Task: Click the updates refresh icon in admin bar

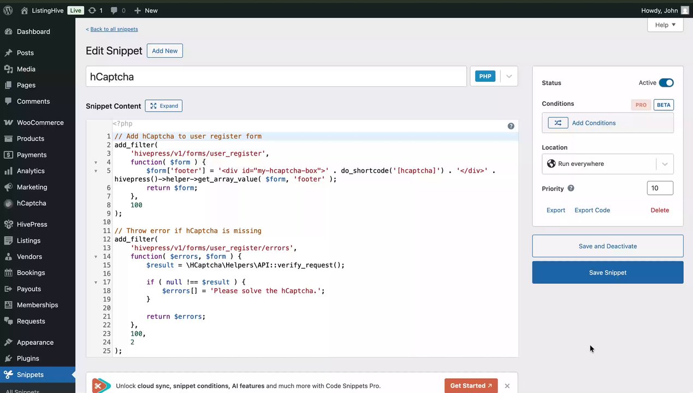Action: 95,10
